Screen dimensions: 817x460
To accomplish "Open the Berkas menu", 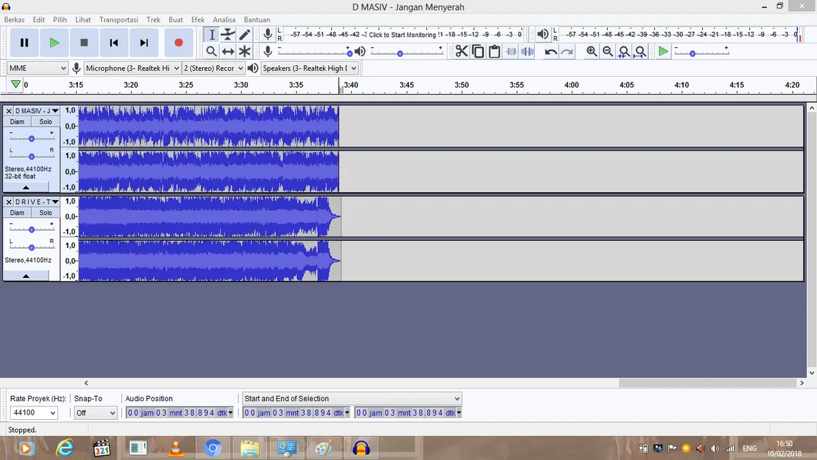I will (x=15, y=20).
